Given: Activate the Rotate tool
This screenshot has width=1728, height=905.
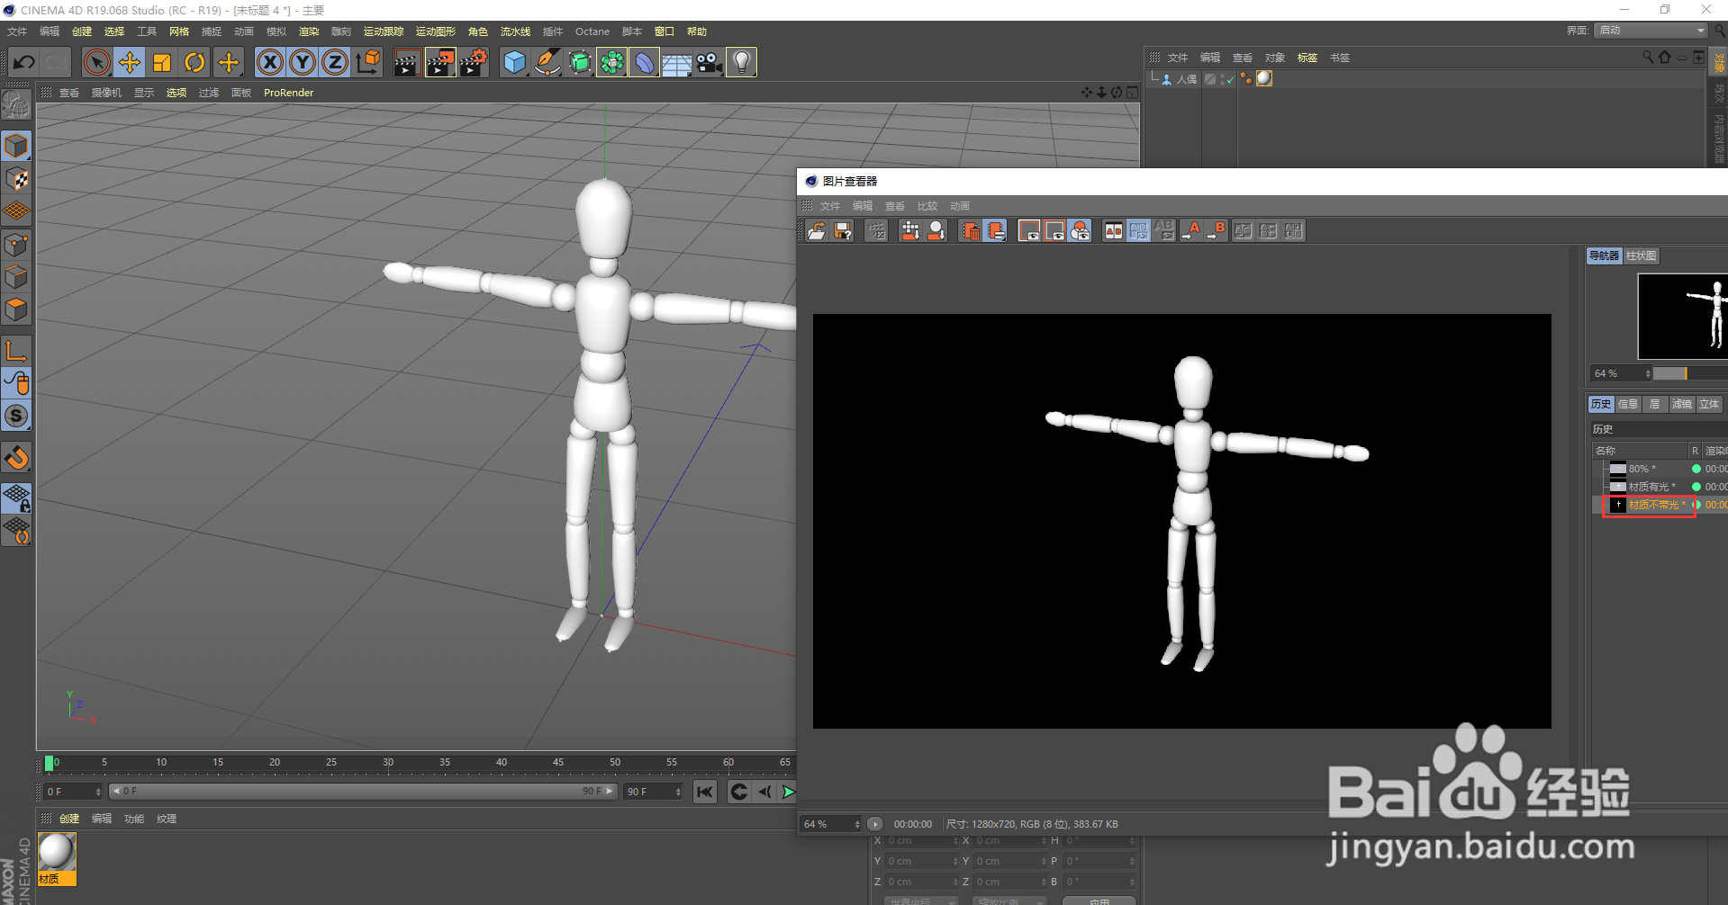Looking at the screenshot, I should pos(195,62).
